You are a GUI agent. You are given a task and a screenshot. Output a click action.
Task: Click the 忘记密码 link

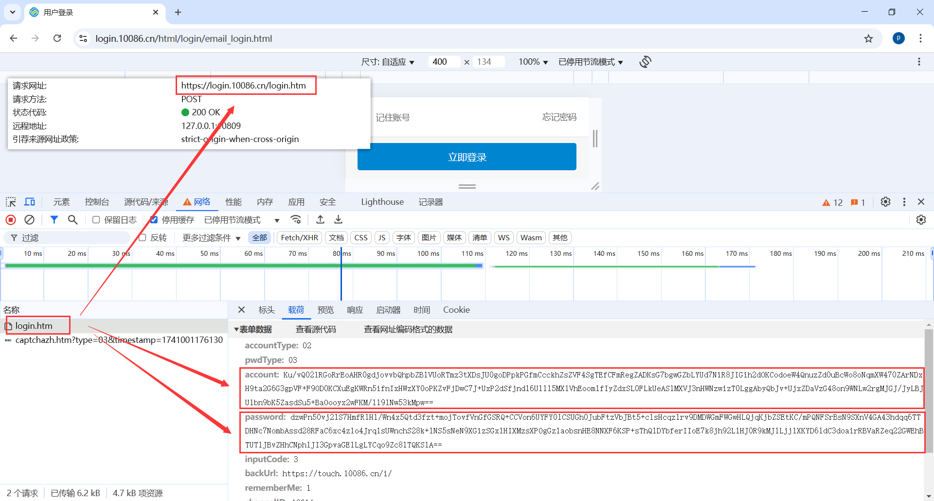coord(559,117)
